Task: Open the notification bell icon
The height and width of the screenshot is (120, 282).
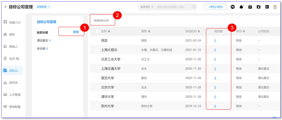Action: click(241, 7)
